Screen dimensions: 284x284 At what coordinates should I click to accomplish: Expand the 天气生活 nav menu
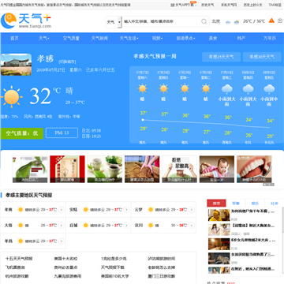(x=129, y=39)
